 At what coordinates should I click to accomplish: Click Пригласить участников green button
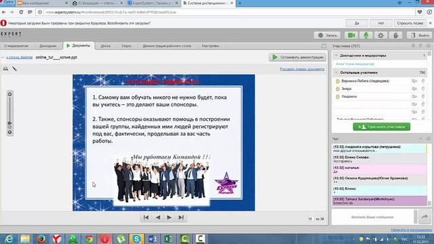(x=381, y=127)
